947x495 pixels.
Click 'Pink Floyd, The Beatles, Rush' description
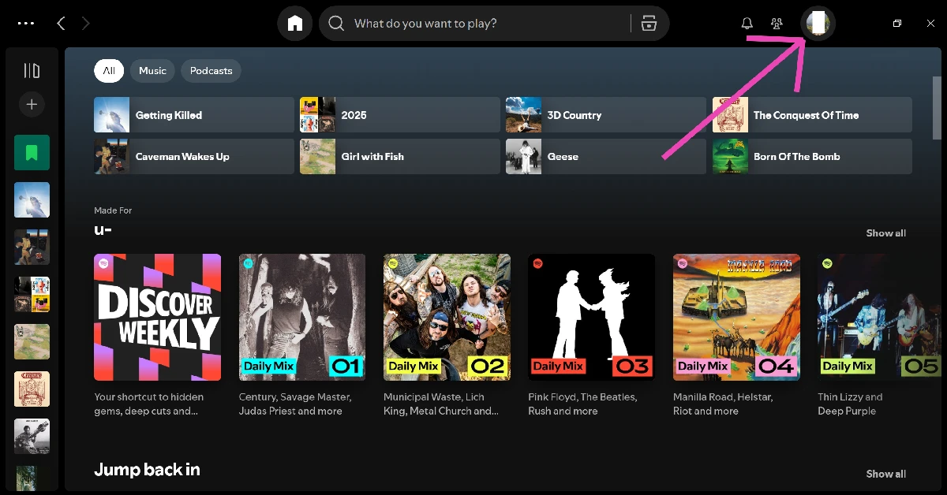click(x=583, y=404)
